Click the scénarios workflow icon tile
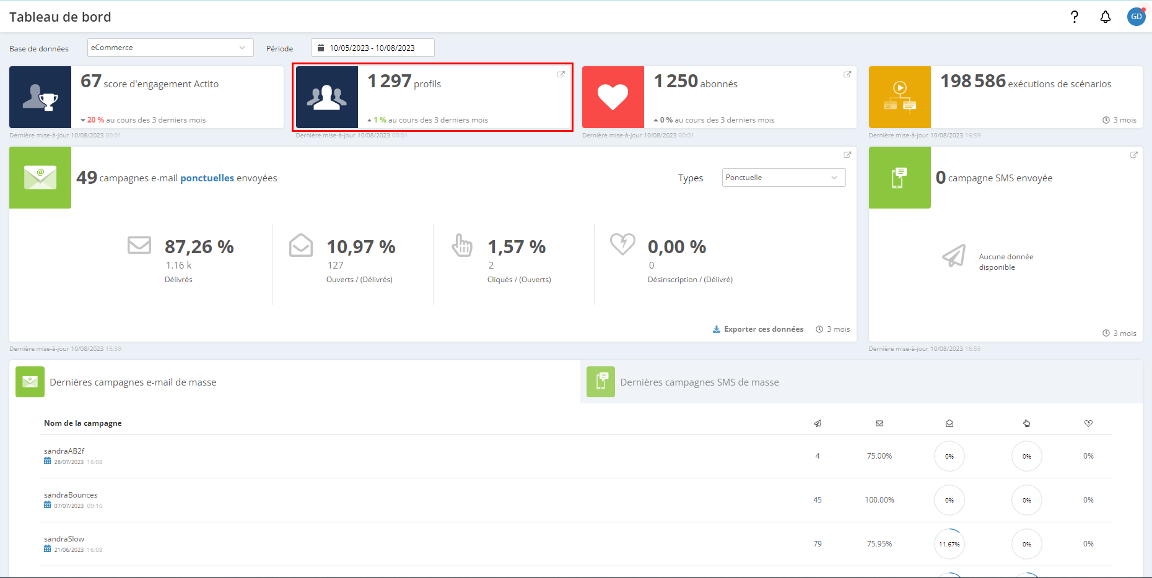 coord(900,97)
